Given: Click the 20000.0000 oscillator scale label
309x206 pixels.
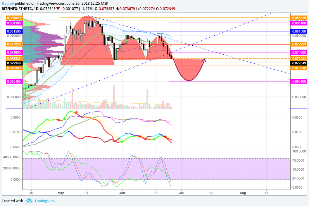Looking at the screenshot, I should (x=12, y=168).
